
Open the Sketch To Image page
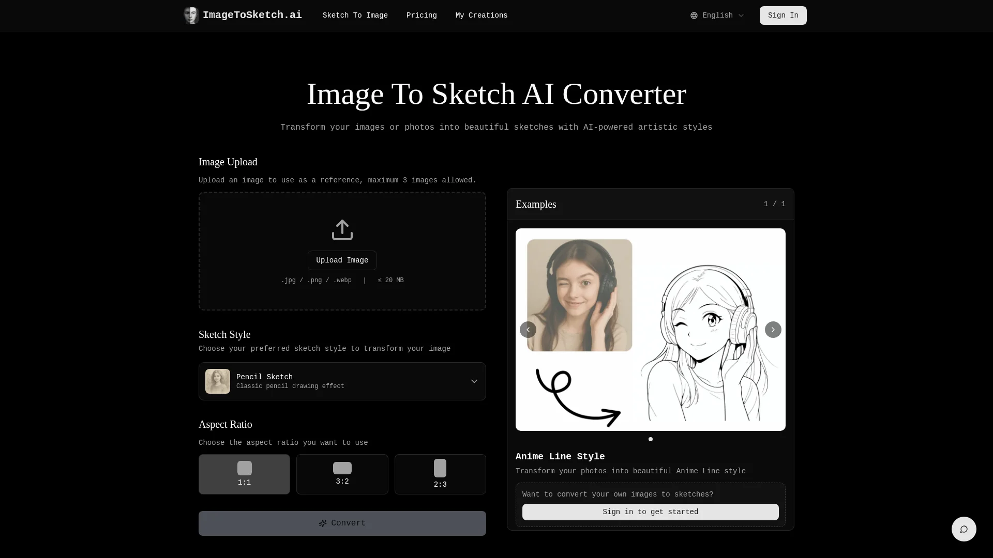(x=355, y=16)
